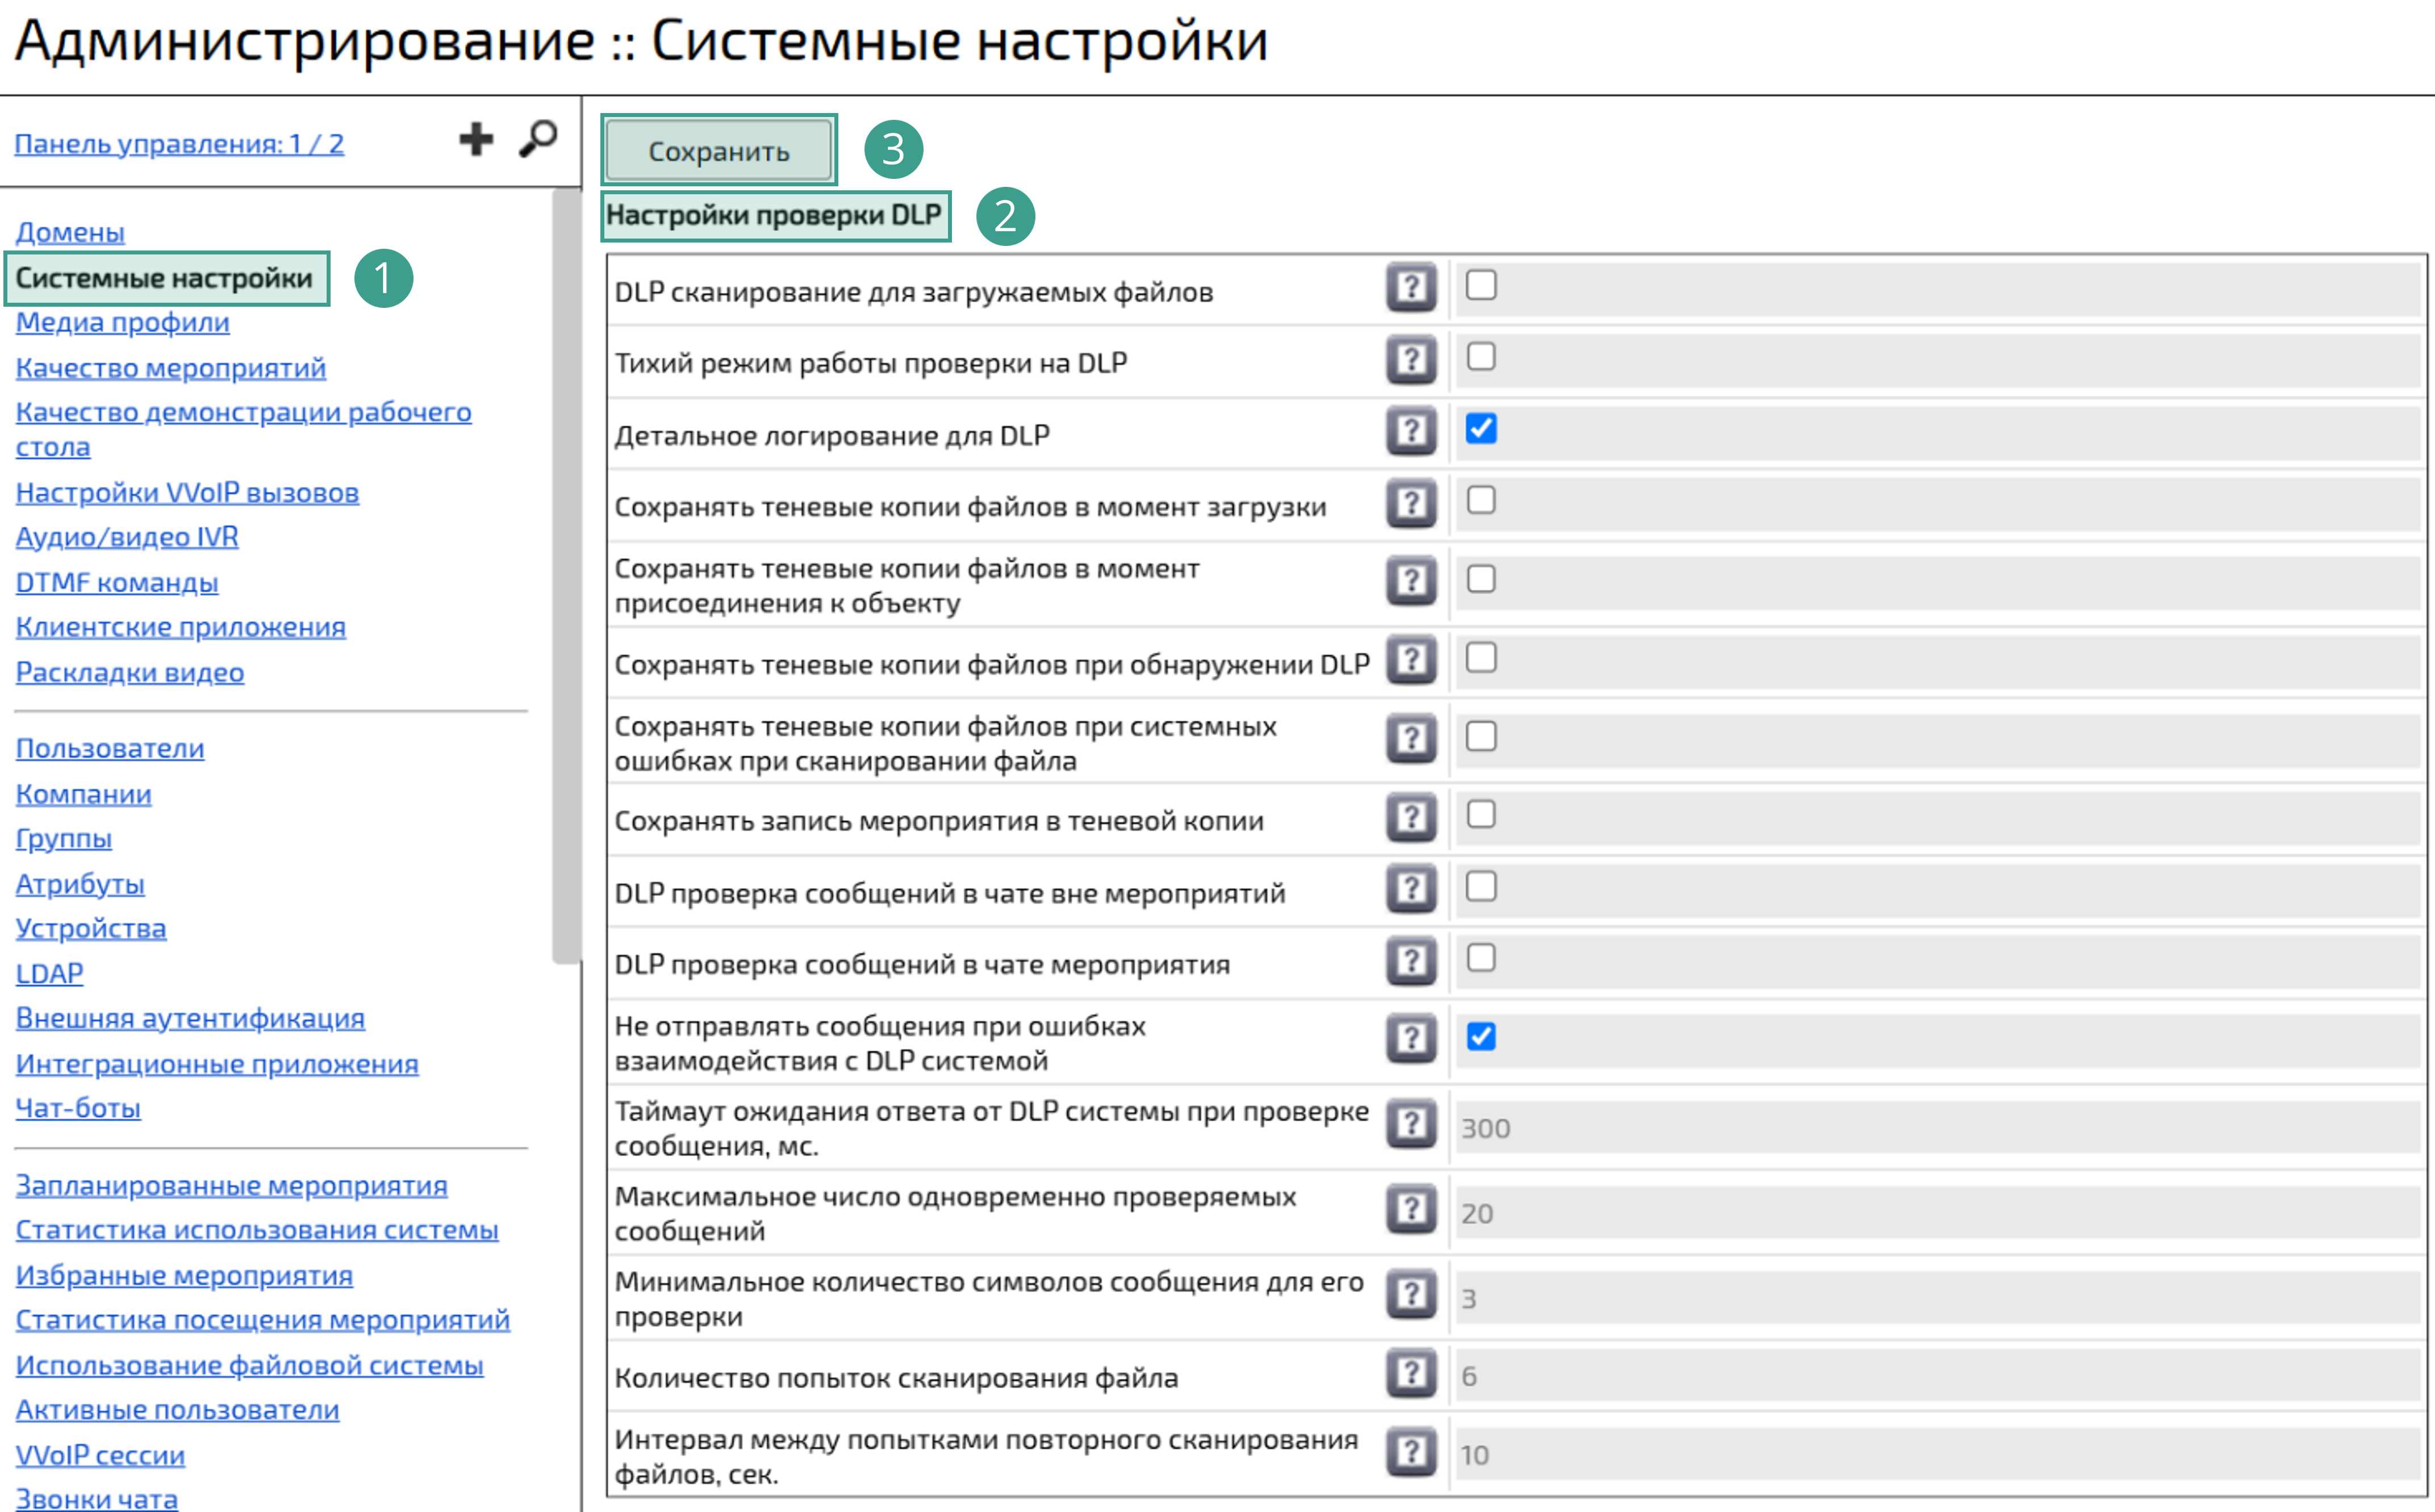Click the question mark icon next to 'Тихий режим работы проверки на DLP'
This screenshot has width=2435, height=1512.
click(x=1410, y=360)
